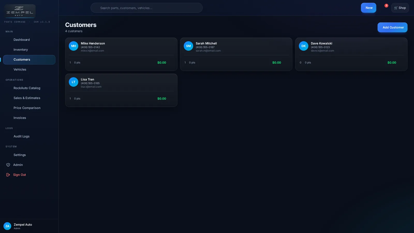The image size is (414, 233).
Task: Open Mike Henderson's customer name
Action: (93, 43)
